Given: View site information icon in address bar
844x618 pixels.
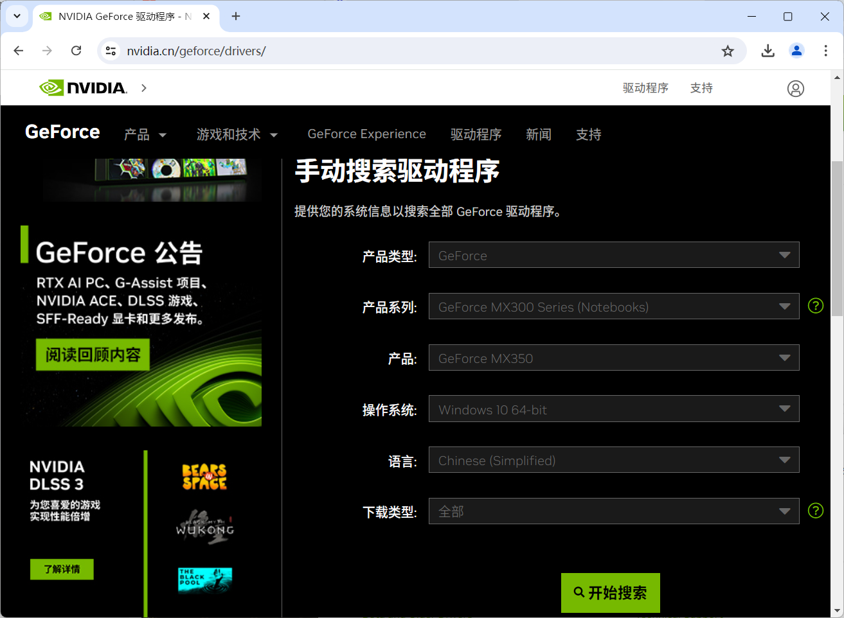Looking at the screenshot, I should [x=111, y=51].
